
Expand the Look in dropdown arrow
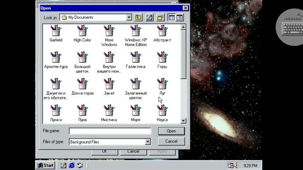point(129,17)
